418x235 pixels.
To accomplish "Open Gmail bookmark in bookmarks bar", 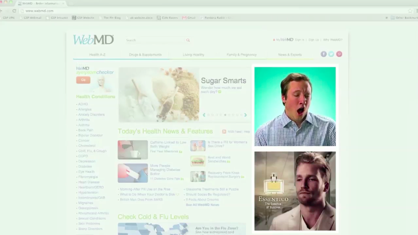I will click(x=189, y=18).
